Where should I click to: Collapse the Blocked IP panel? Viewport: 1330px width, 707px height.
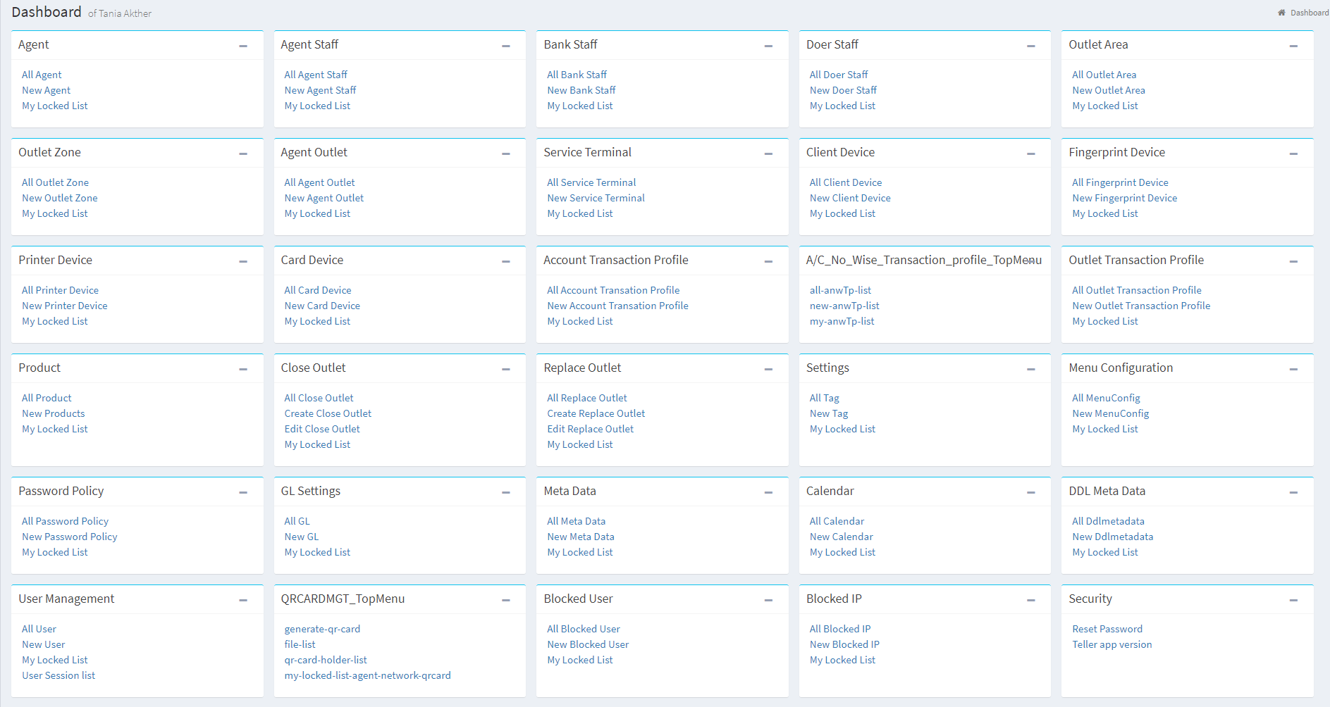tap(1031, 600)
